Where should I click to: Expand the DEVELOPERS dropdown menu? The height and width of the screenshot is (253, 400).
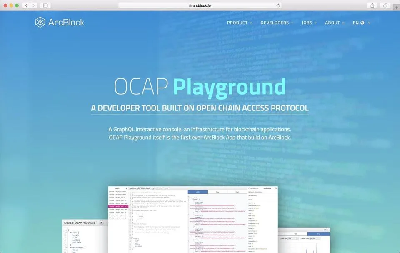click(277, 23)
